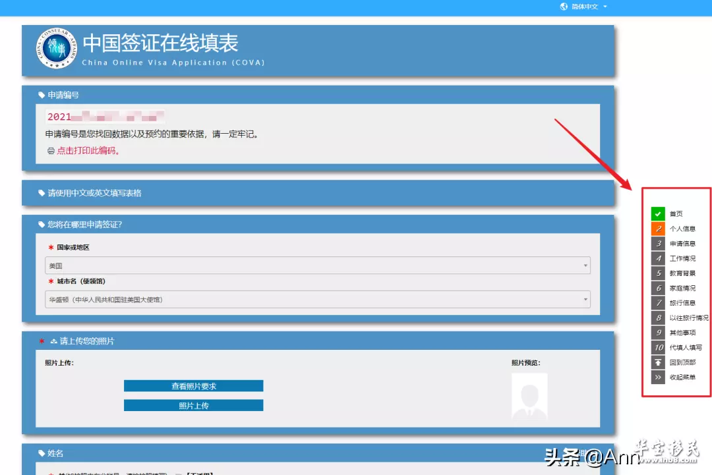Click the 回到顶部 up-arrow icon
This screenshot has width=712, height=475.
pos(657,362)
